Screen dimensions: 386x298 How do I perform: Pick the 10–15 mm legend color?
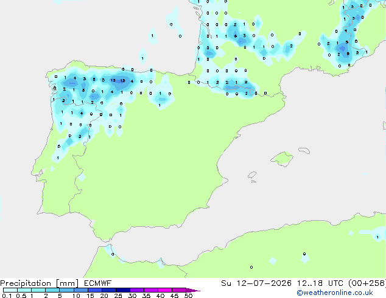80,290
